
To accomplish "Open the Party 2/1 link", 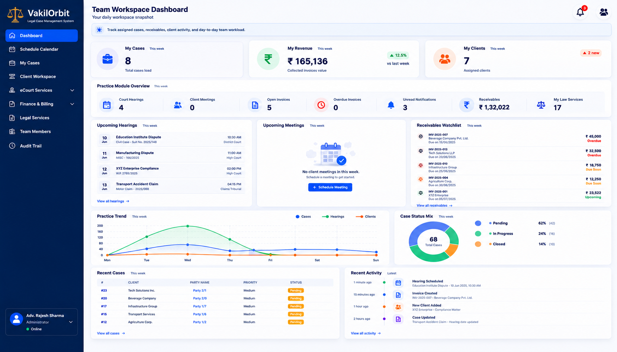I will pos(200,291).
